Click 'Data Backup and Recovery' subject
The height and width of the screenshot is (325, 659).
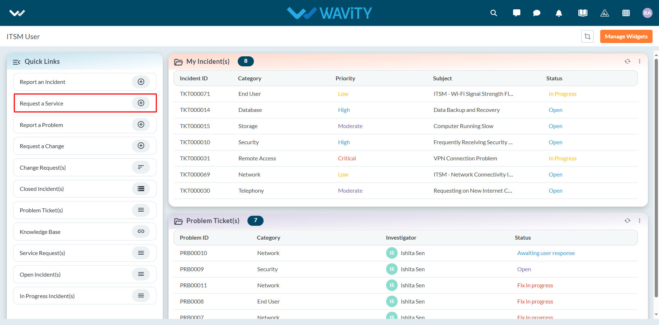[x=466, y=110]
